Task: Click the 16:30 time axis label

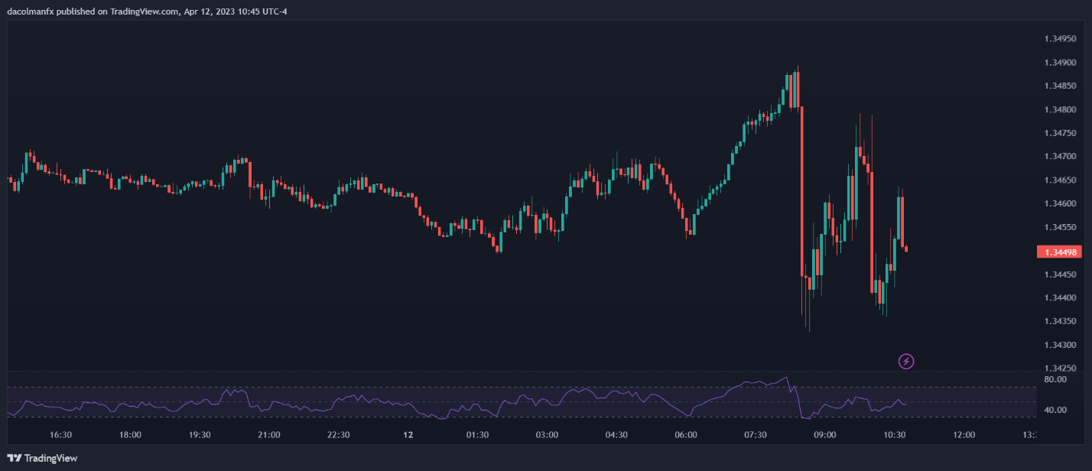Action: 60,435
